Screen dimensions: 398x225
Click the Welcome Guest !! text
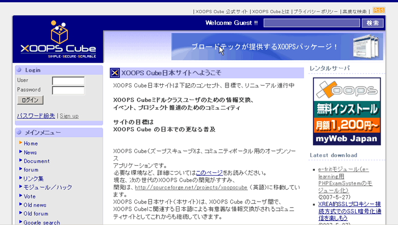232,23
